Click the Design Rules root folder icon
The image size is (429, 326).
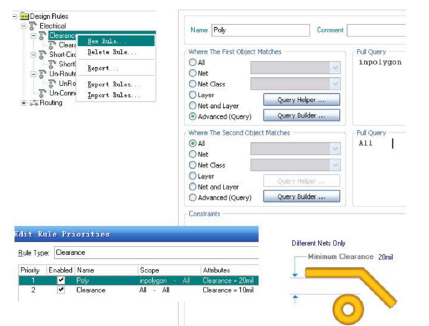[x=24, y=17]
